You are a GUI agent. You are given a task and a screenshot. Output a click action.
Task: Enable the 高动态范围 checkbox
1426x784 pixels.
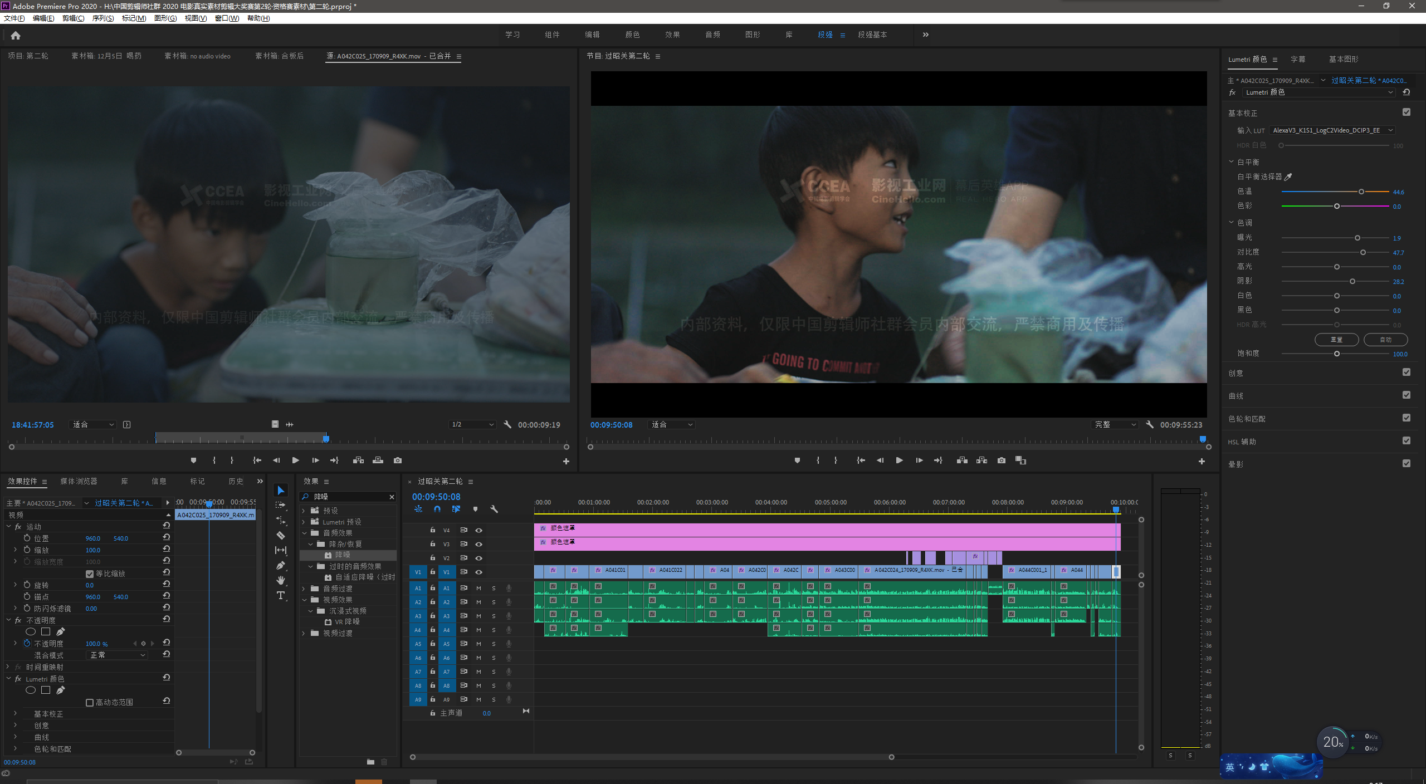(90, 702)
